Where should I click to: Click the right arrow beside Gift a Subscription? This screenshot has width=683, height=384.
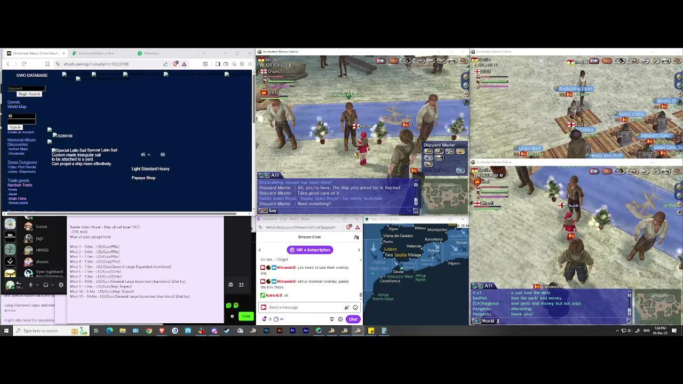[359, 250]
